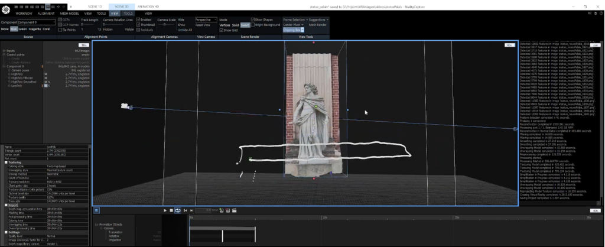The height and width of the screenshot is (247, 605).
Task: Click the clapperboard render video icon
Action: pyautogui.click(x=234, y=210)
